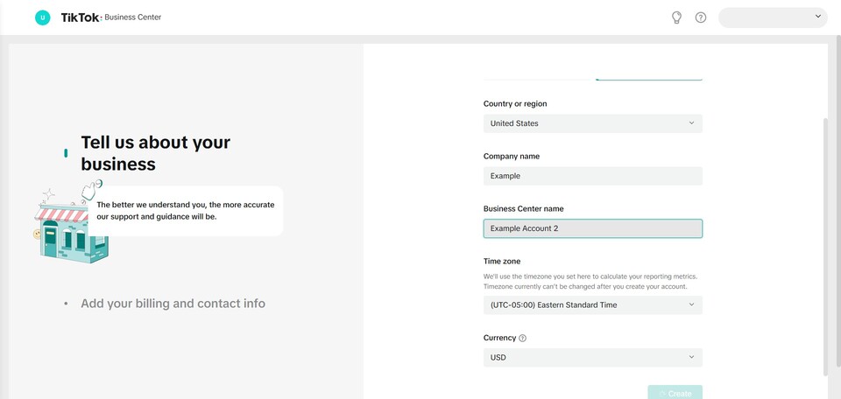Click the user avatar "U" icon

click(42, 17)
